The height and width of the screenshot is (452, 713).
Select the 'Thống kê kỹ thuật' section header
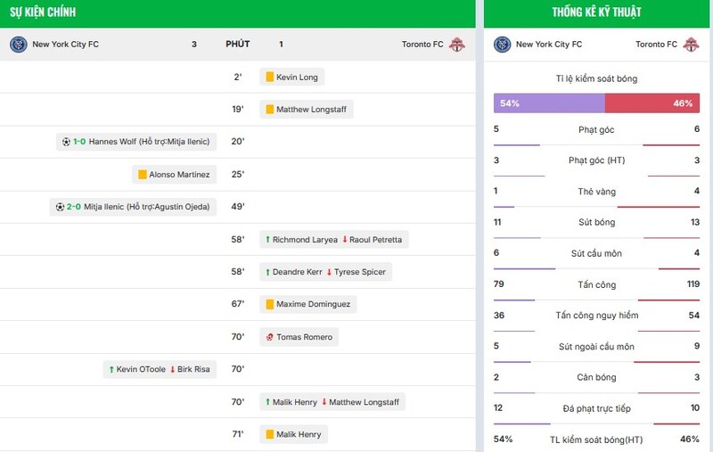coord(596,12)
